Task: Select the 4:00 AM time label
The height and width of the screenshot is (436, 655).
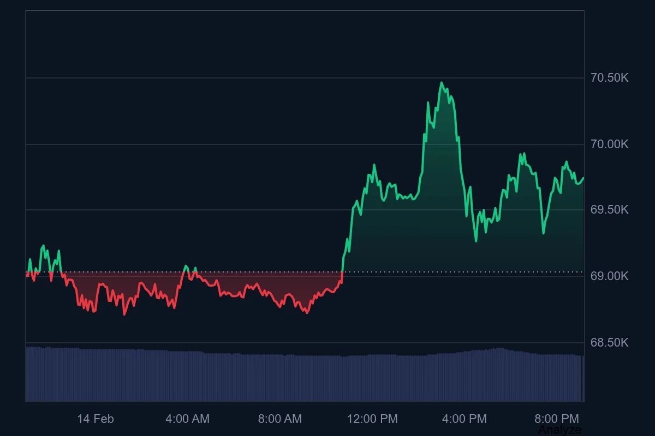Action: [187, 419]
